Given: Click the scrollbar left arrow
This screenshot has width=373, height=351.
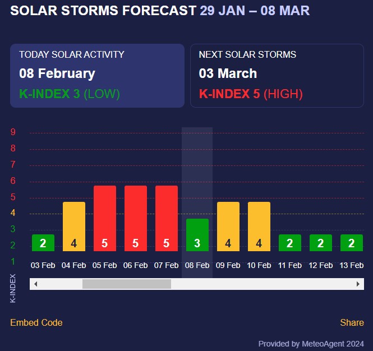Looking at the screenshot, I should tap(36, 284).
